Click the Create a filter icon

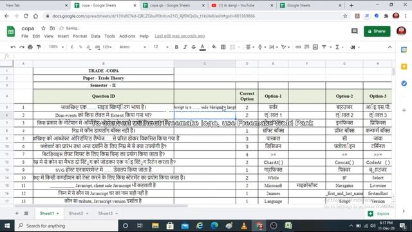click(x=324, y=47)
